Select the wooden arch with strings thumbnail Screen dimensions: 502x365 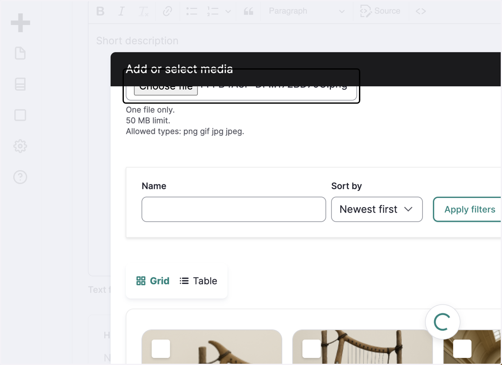pos(362,347)
